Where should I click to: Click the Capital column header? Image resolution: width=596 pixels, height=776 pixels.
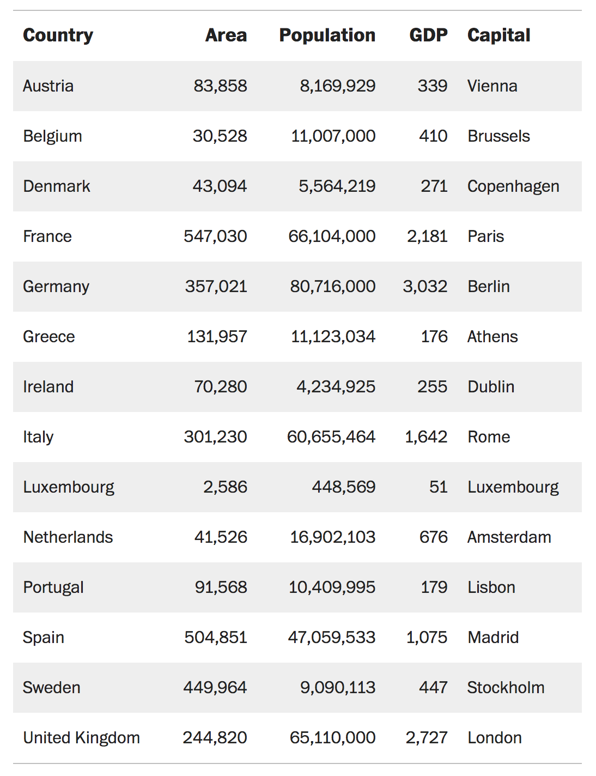tap(498, 35)
